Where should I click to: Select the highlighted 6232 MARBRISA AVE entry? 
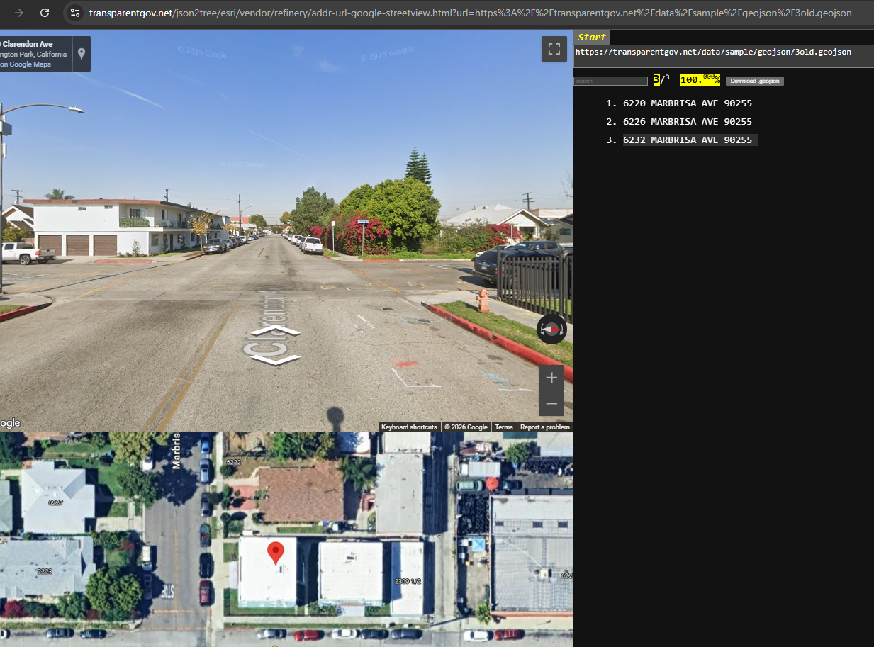687,140
